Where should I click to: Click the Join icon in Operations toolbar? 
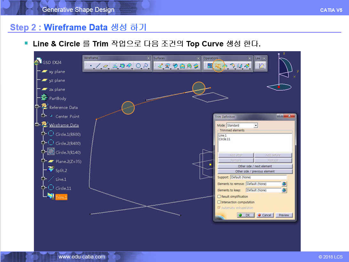pyautogui.click(x=210, y=66)
